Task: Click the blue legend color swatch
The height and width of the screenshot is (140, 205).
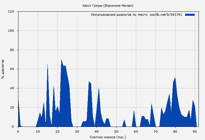Action: (x=190, y=15)
